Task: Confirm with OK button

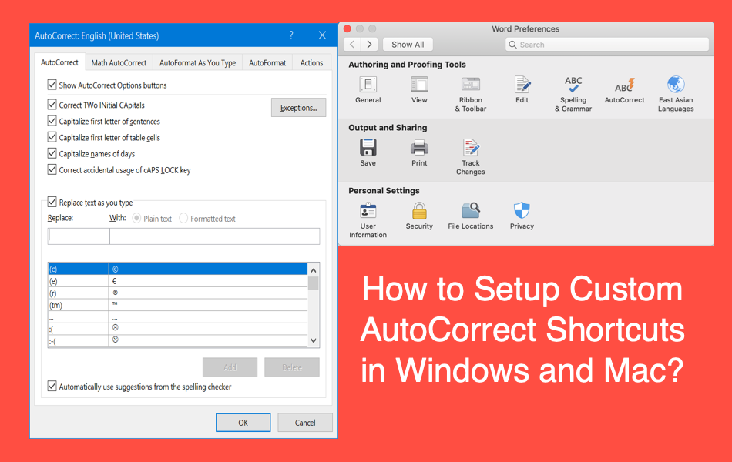Action: 243,422
